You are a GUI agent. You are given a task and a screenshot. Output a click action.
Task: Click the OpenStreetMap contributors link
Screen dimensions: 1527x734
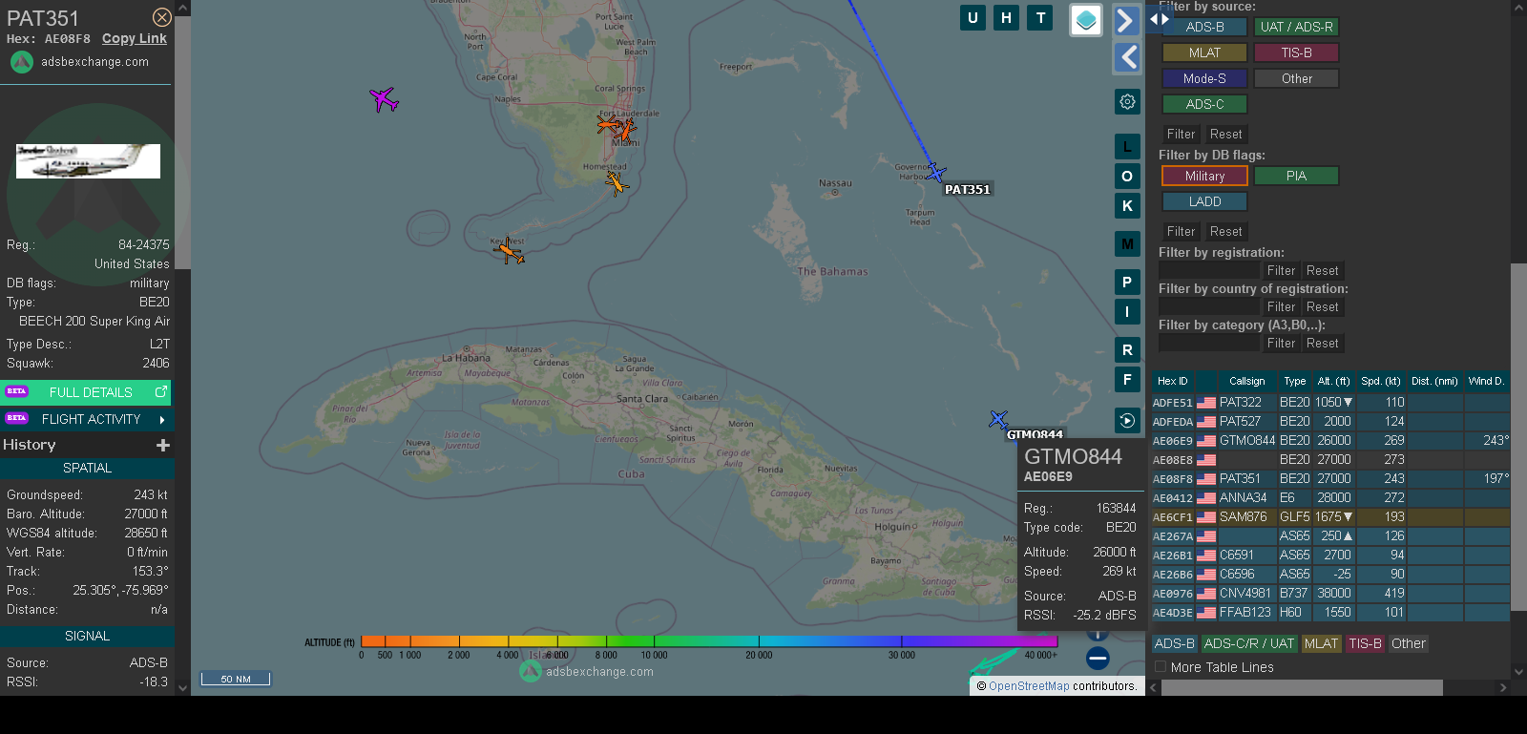click(1029, 686)
